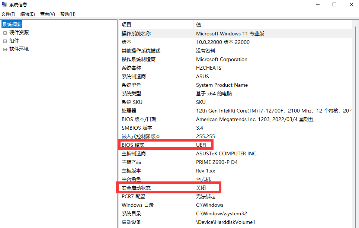Select the 硬件资源 category label
Viewport: 359px width, 228px height.
click(x=19, y=33)
